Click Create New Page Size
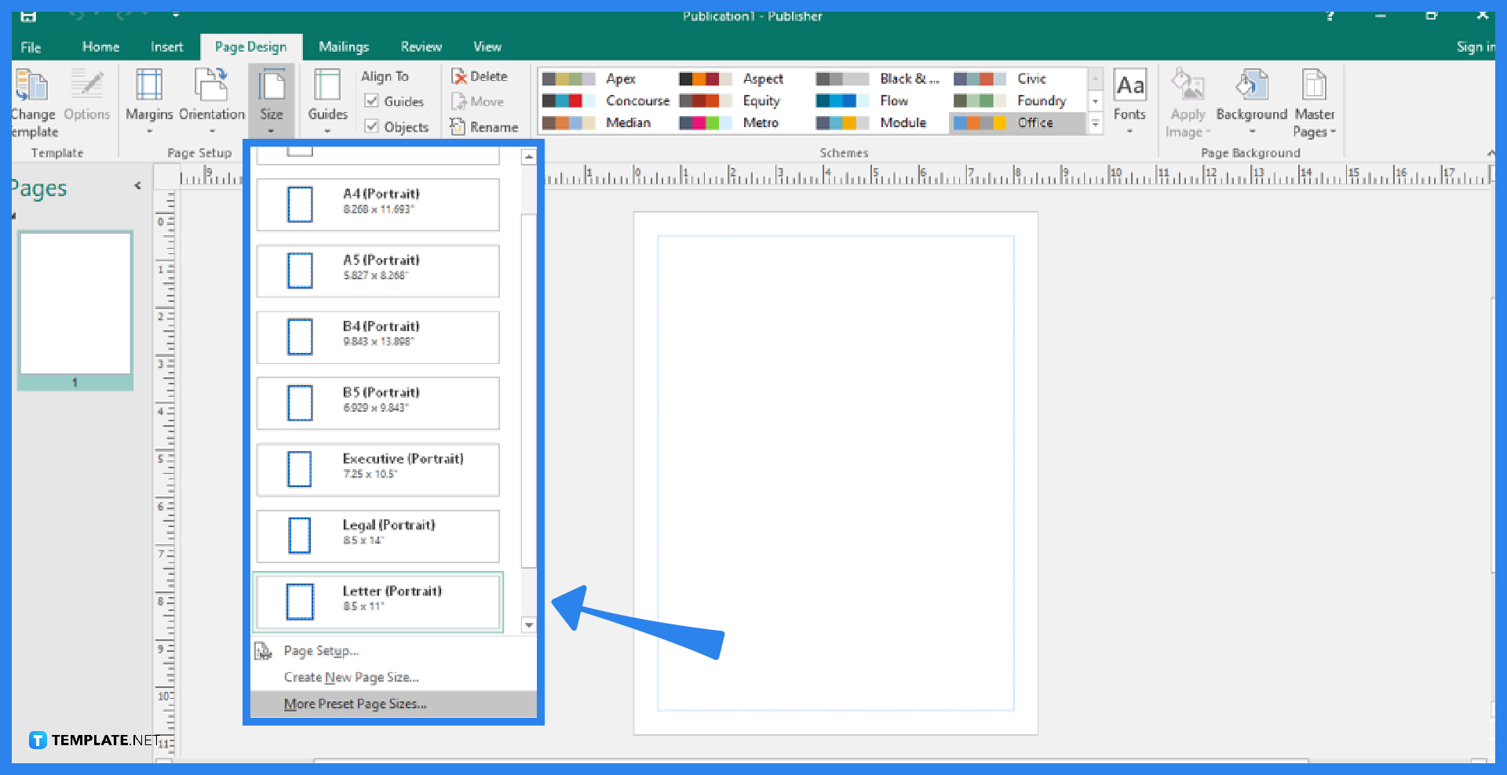The height and width of the screenshot is (775, 1507). pyautogui.click(x=351, y=677)
